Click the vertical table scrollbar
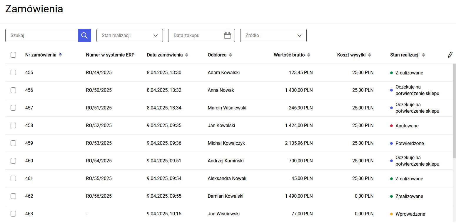 [454, 111]
